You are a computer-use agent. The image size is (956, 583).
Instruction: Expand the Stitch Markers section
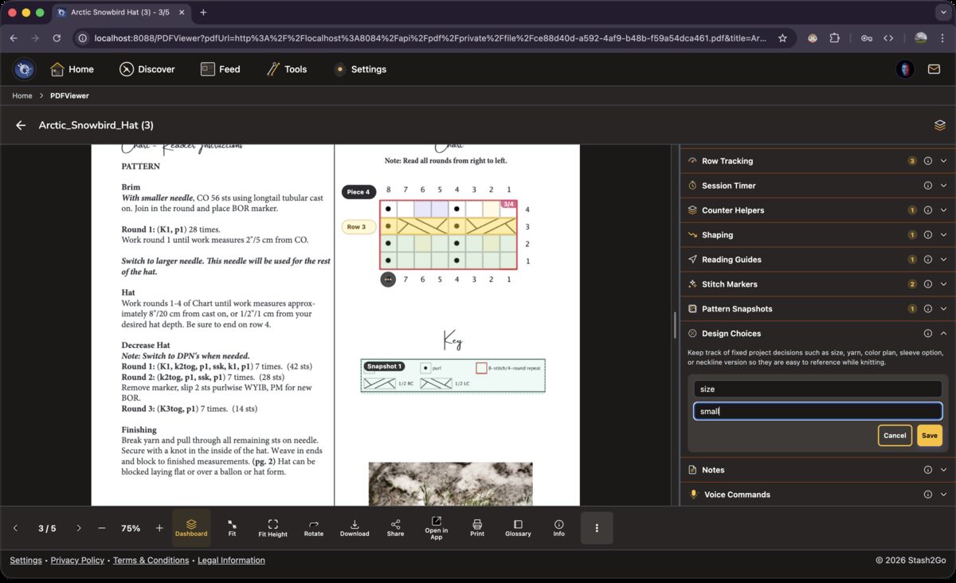(x=943, y=284)
